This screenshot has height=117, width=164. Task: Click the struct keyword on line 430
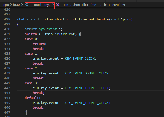pyautogui.click(x=31, y=29)
